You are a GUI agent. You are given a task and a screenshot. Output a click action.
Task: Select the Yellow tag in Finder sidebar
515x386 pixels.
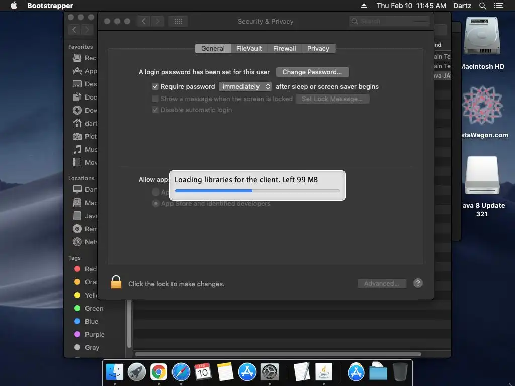[x=85, y=295]
